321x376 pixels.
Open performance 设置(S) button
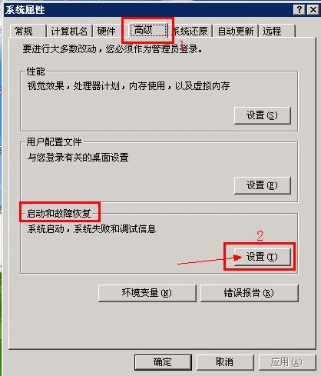tap(263, 115)
